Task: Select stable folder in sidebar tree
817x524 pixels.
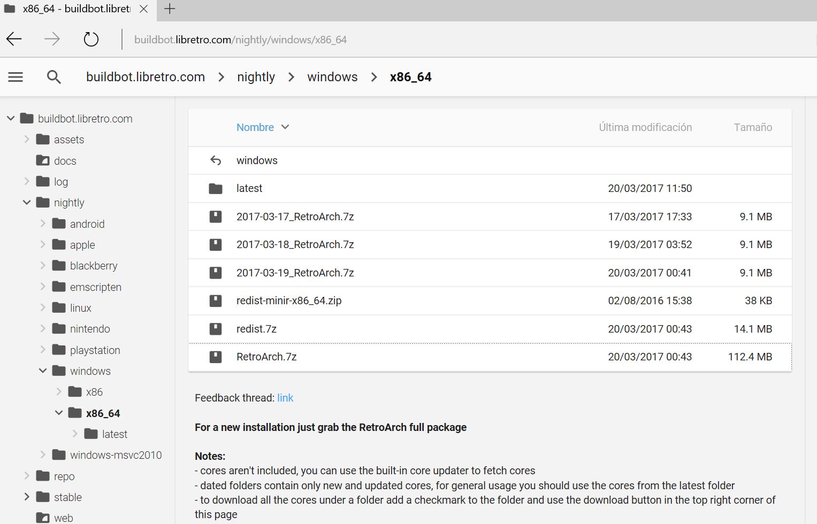Action: point(68,497)
